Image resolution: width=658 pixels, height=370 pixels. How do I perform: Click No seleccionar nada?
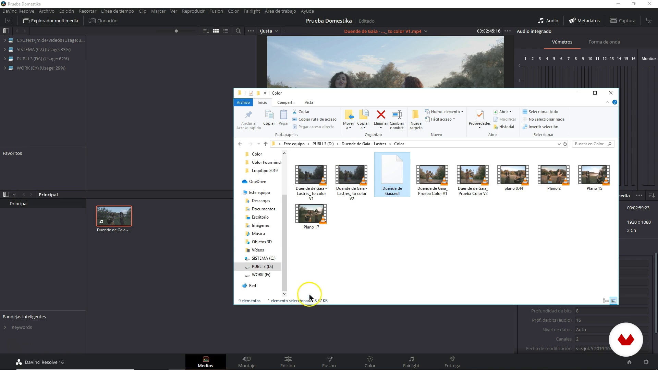[544, 119]
